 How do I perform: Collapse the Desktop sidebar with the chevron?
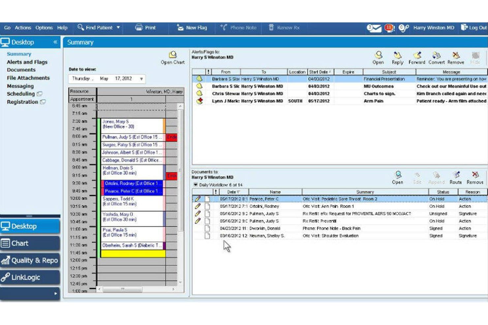pos(55,42)
